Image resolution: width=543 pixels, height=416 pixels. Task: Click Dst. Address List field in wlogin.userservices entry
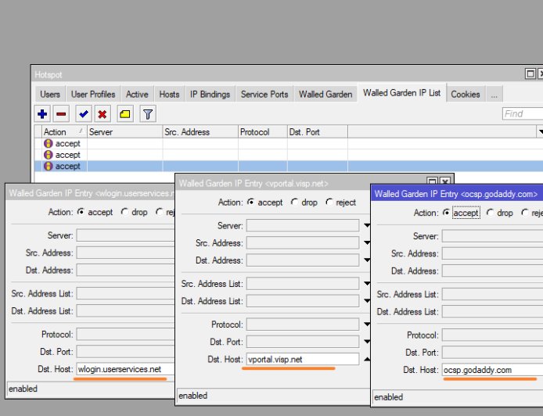coord(125,310)
